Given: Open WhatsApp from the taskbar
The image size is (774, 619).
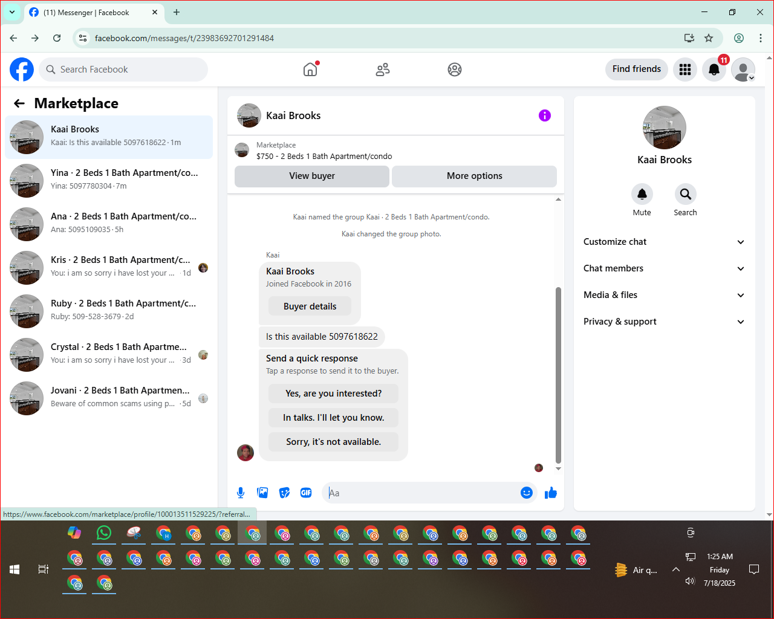Looking at the screenshot, I should point(104,533).
